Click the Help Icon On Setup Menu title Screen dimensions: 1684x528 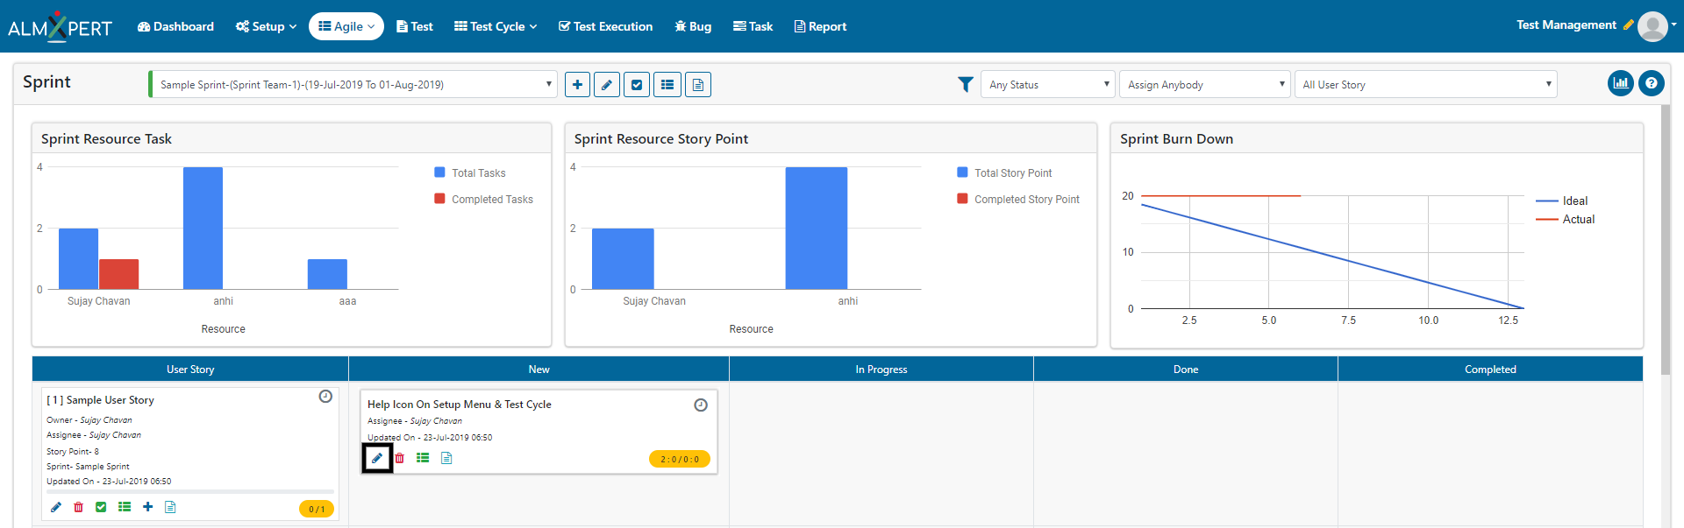click(460, 405)
